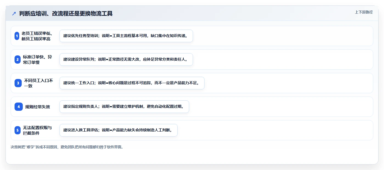Select condition 规则经常失效
Image resolution: width=384 pixels, height=170 pixels.
click(x=38, y=107)
